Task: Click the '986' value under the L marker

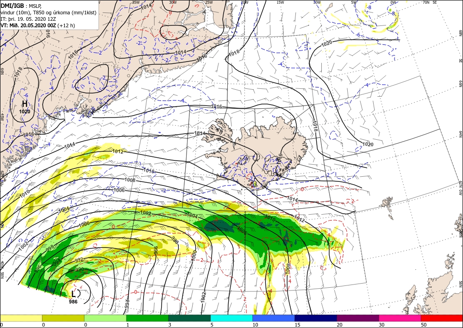Action: point(73,302)
